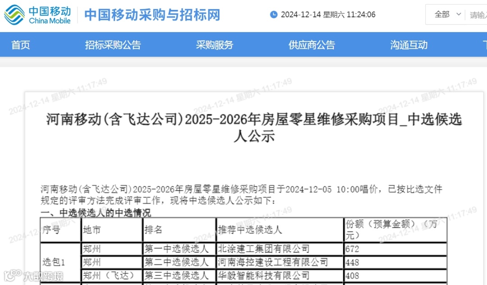Open the 全部 search category dropdown
This screenshot has width=487, height=285.
(447, 14)
